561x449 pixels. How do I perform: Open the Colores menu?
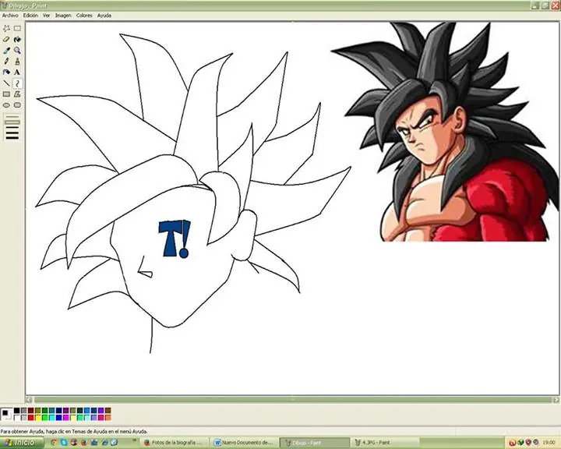click(x=84, y=16)
